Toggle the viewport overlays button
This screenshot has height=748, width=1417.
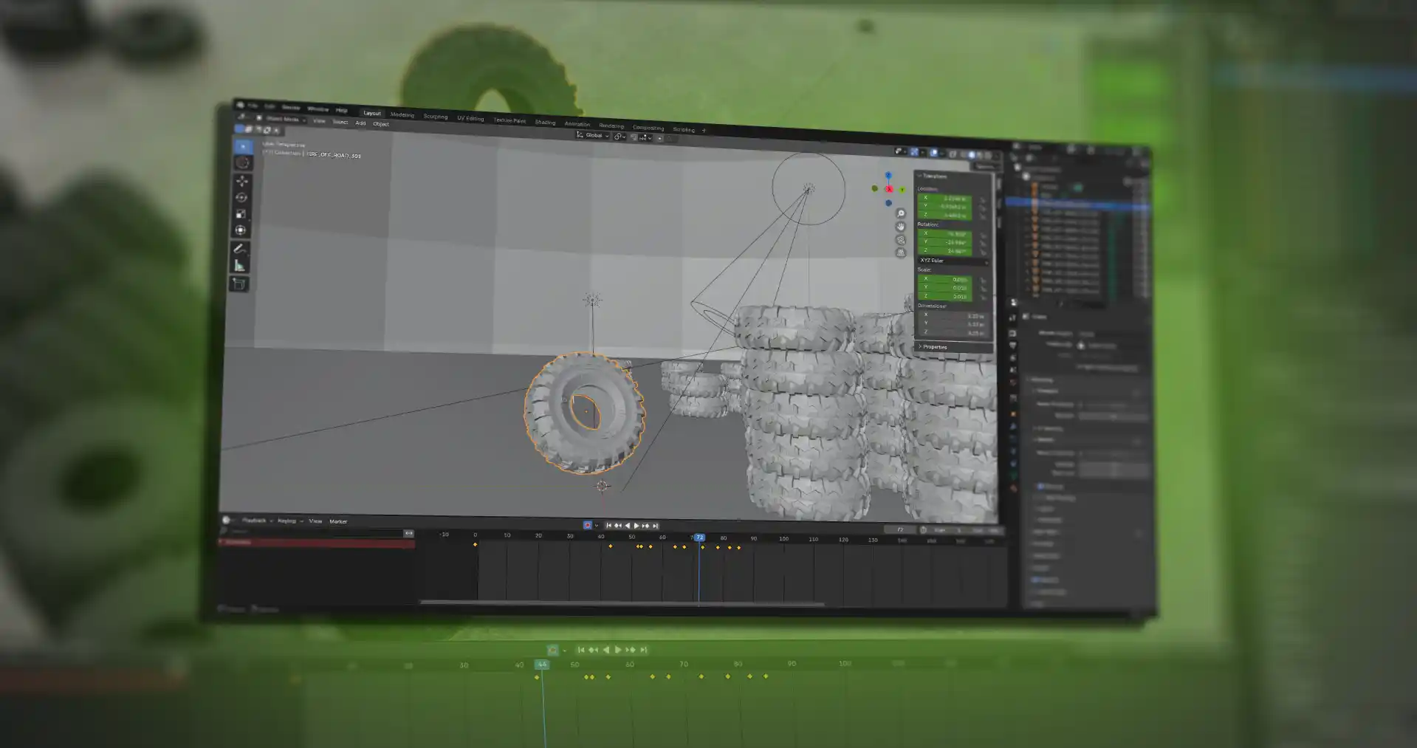point(934,153)
